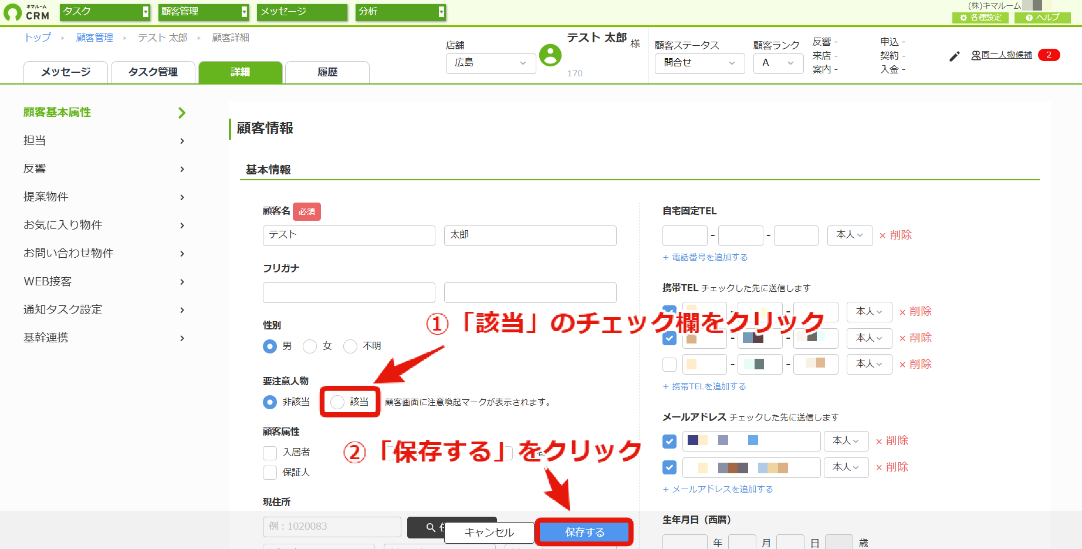Image resolution: width=1082 pixels, height=549 pixels.
Task: Click the last name field containing テスト
Action: point(349,235)
